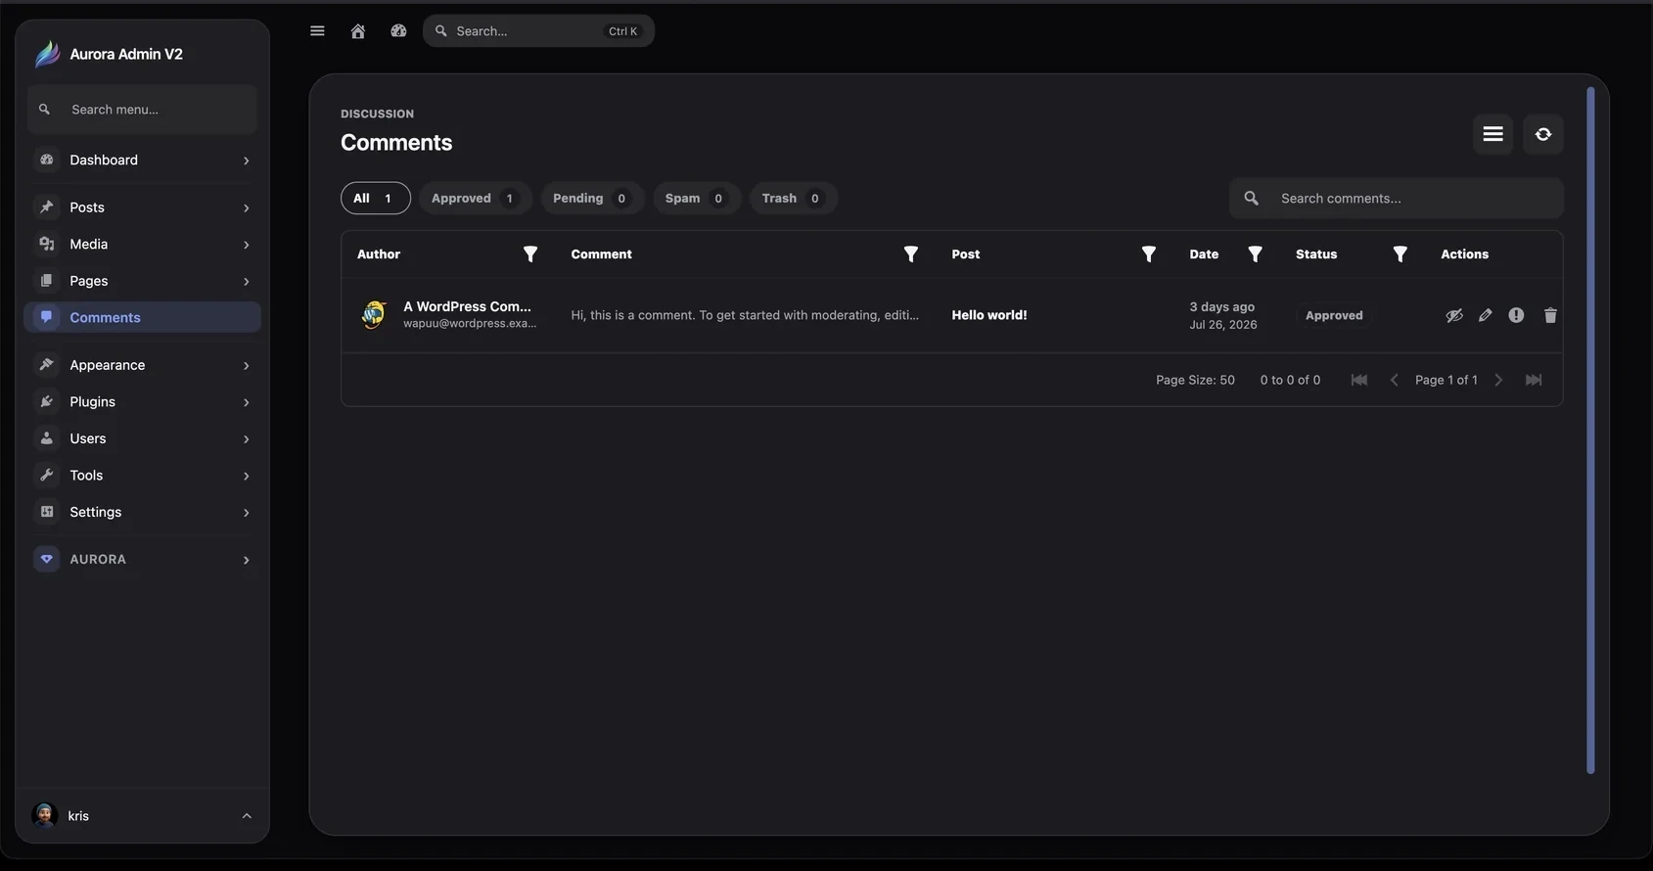Image resolution: width=1653 pixels, height=871 pixels.
Task: Expand the Users menu chevron
Action: tap(246, 438)
